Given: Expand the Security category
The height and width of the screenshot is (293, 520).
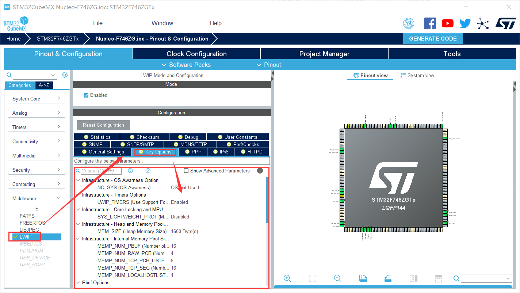Looking at the screenshot, I should coord(37,170).
